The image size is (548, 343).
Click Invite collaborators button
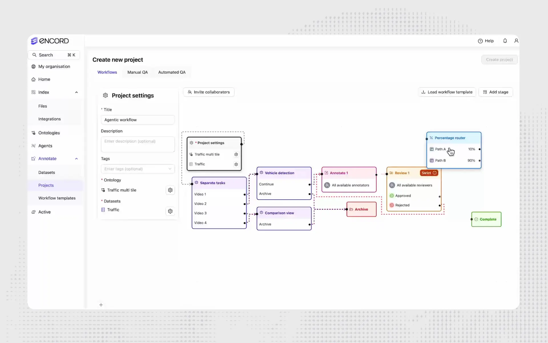click(209, 92)
